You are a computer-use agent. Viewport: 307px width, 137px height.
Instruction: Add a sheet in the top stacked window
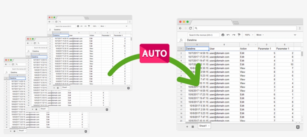pyautogui.click(x=54, y=88)
